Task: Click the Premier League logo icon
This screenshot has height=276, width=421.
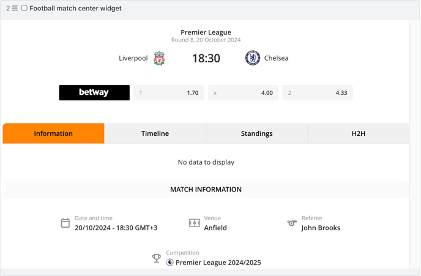Action: pyautogui.click(x=170, y=263)
